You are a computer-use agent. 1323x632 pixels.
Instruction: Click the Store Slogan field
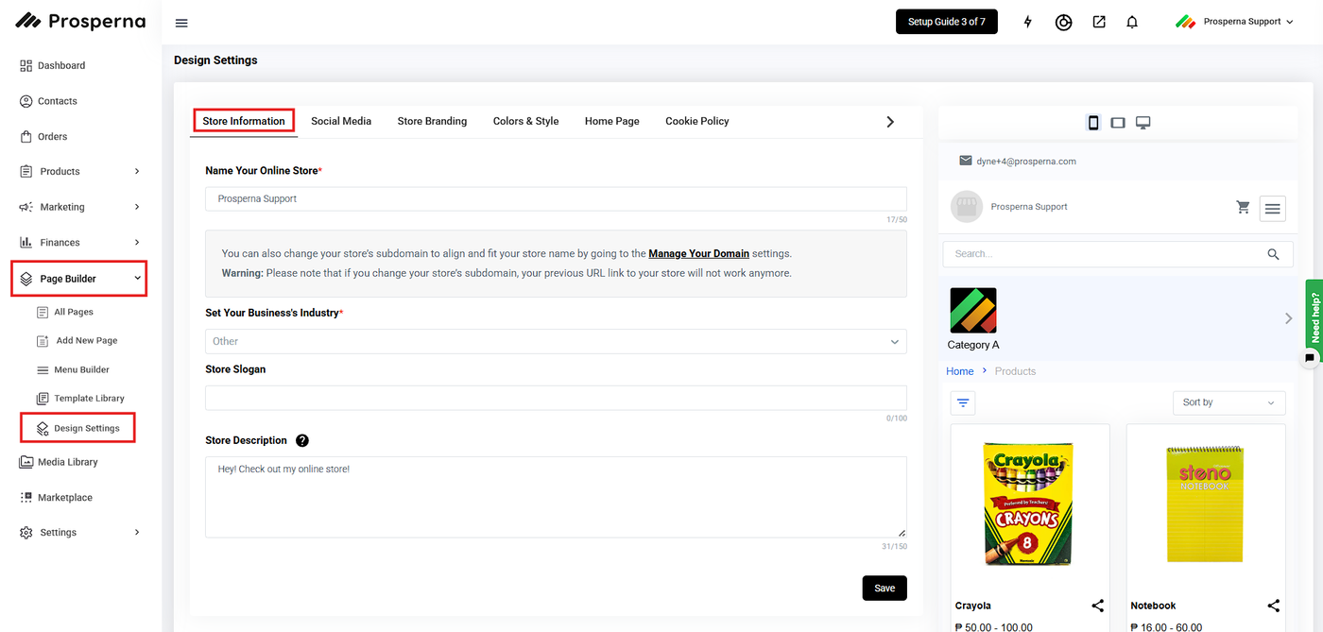[x=556, y=398]
